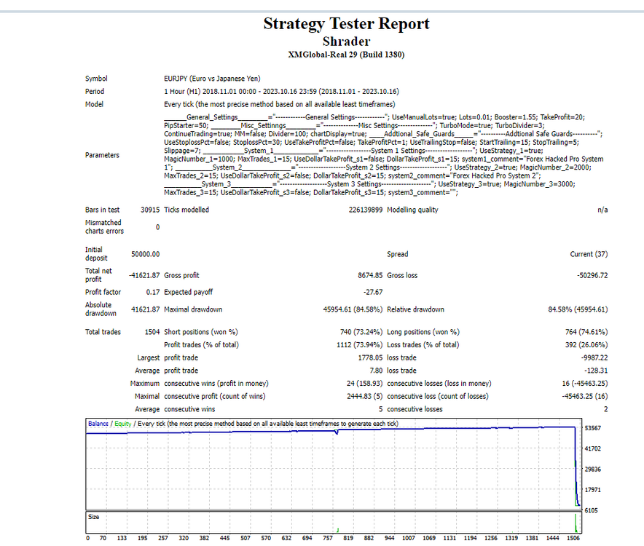The image size is (644, 546).
Task: Select the 24 (158.93) consecutive wins value
Action: coord(364,384)
